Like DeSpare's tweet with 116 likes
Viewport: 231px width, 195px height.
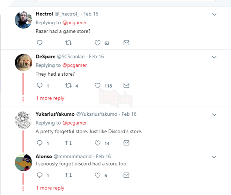point(98,86)
